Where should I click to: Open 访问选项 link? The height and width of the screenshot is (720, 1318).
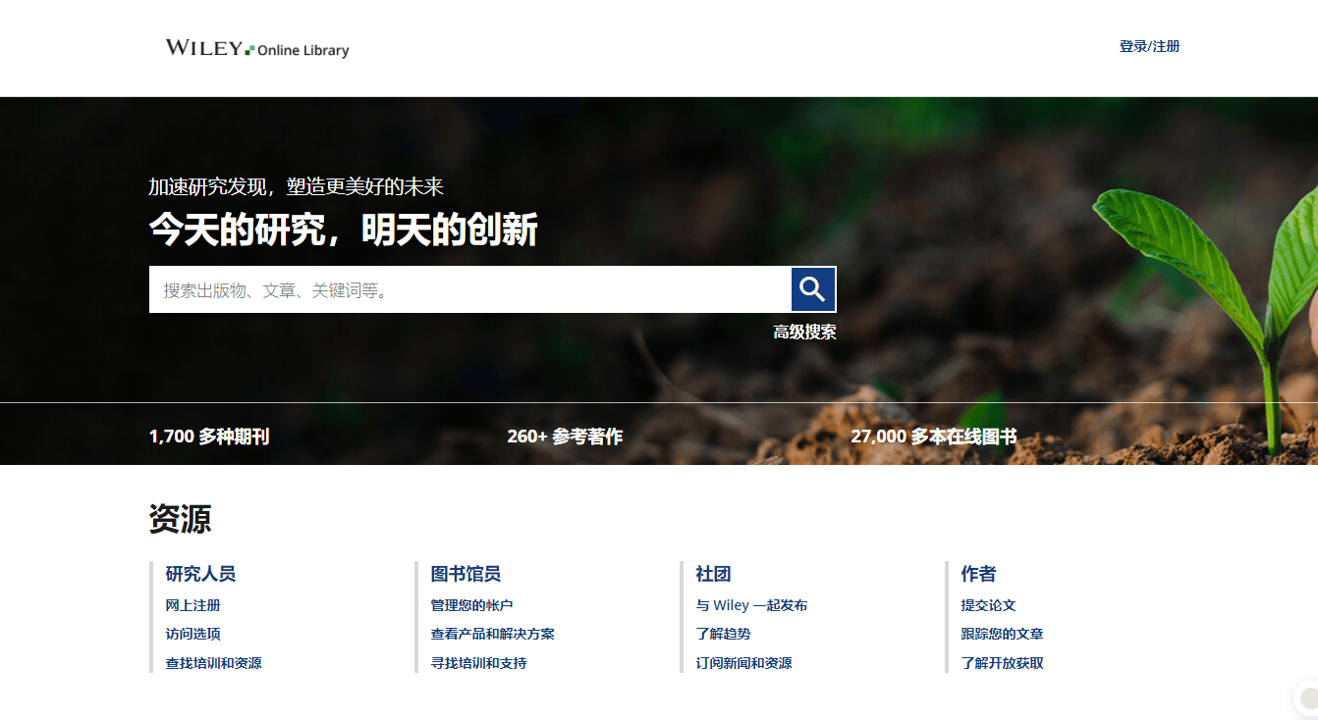tap(193, 634)
